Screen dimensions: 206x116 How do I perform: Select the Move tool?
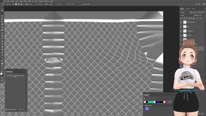2,10
